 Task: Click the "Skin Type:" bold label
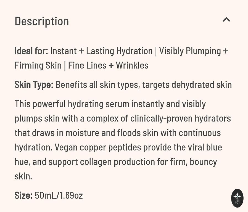click(x=34, y=84)
